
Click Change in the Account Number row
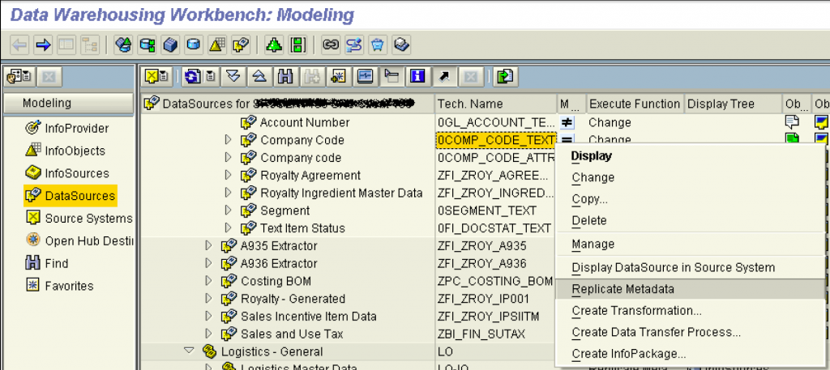(x=610, y=122)
